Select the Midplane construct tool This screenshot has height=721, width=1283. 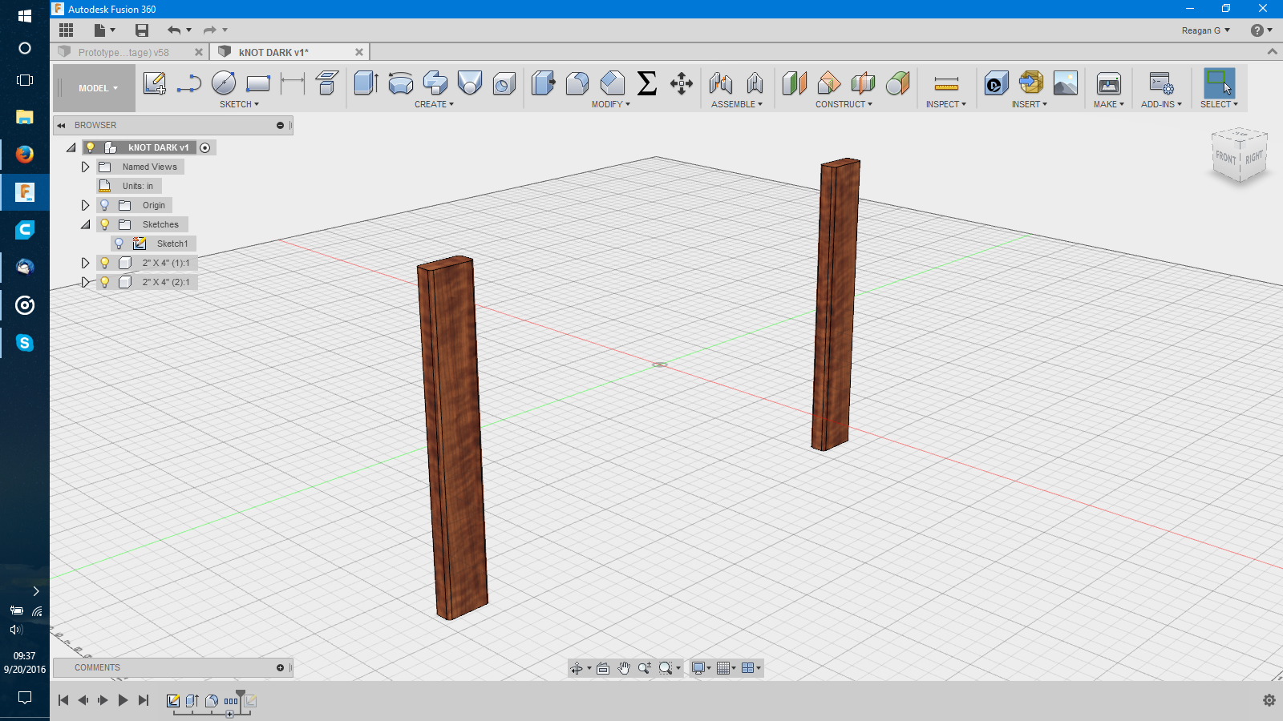pos(863,83)
